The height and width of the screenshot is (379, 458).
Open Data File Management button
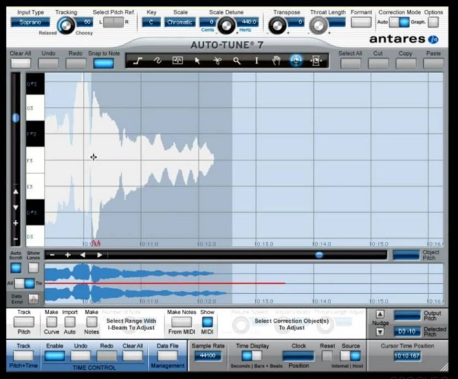point(168,356)
